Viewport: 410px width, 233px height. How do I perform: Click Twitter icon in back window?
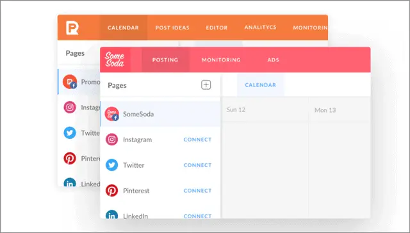coord(70,133)
